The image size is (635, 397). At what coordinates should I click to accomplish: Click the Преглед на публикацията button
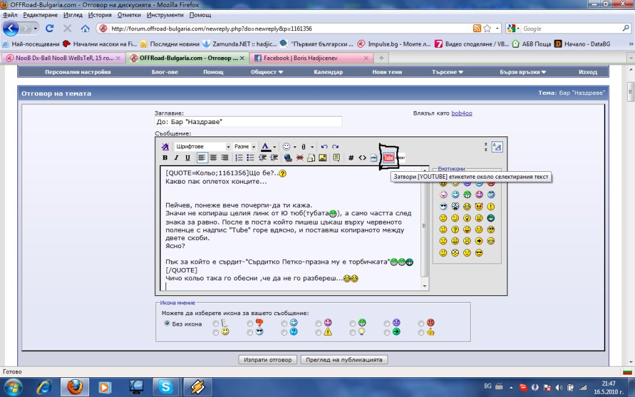point(344,360)
